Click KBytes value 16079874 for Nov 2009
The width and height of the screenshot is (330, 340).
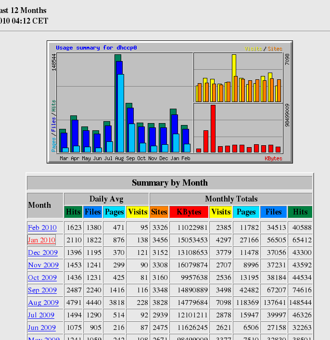click(192, 265)
